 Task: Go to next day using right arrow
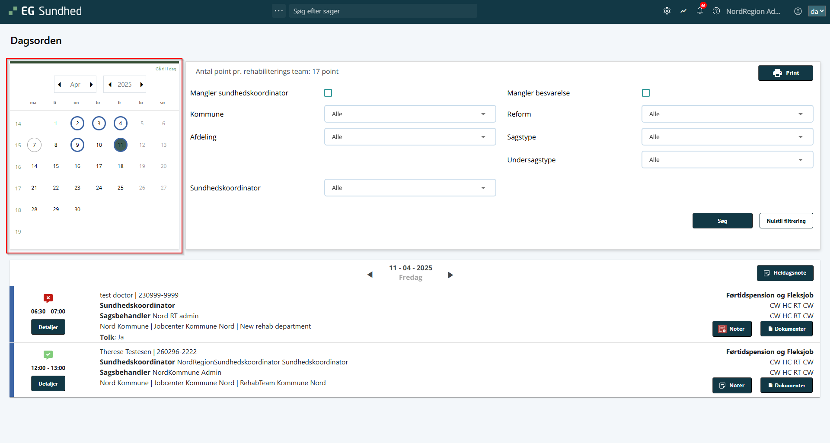pyautogui.click(x=450, y=275)
